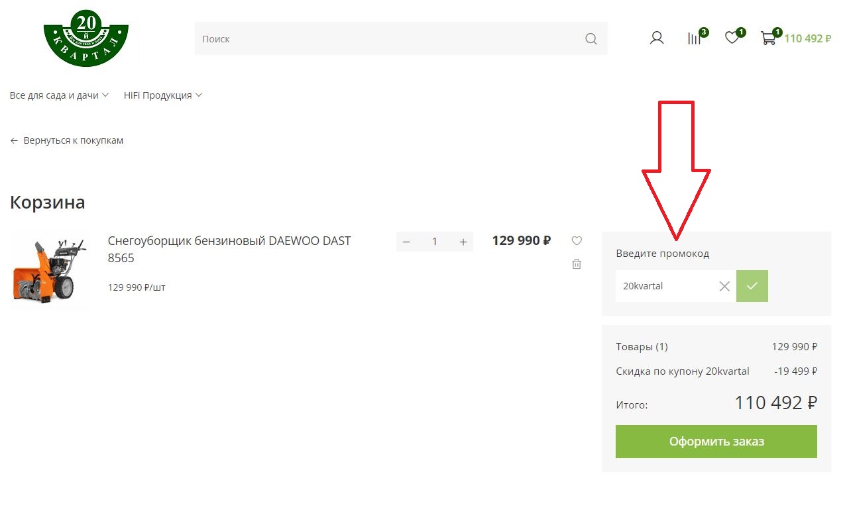Click the header cart total 110 492 ₽
Viewport: 849px width, 529px height.
coord(807,38)
